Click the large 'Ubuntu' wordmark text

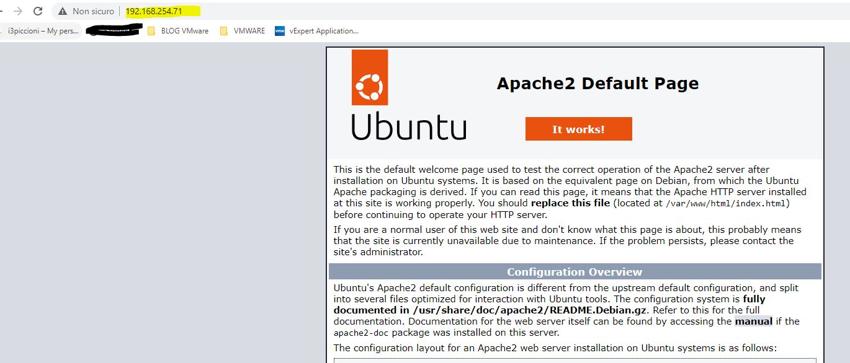(409, 126)
